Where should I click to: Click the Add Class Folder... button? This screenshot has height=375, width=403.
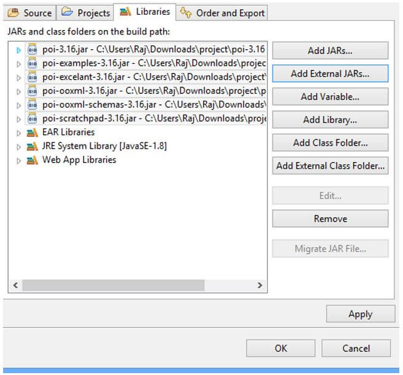(x=330, y=143)
